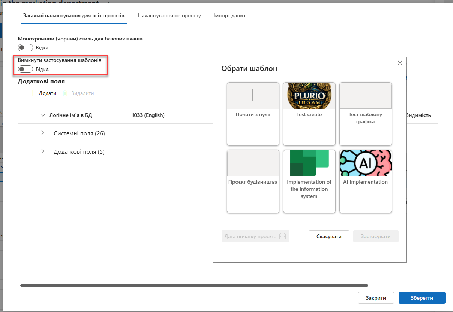Viewport: 453px width, 312px height.
Task: Click the Логічне ім'я в БД header text
Action: pyautogui.click(x=71, y=115)
